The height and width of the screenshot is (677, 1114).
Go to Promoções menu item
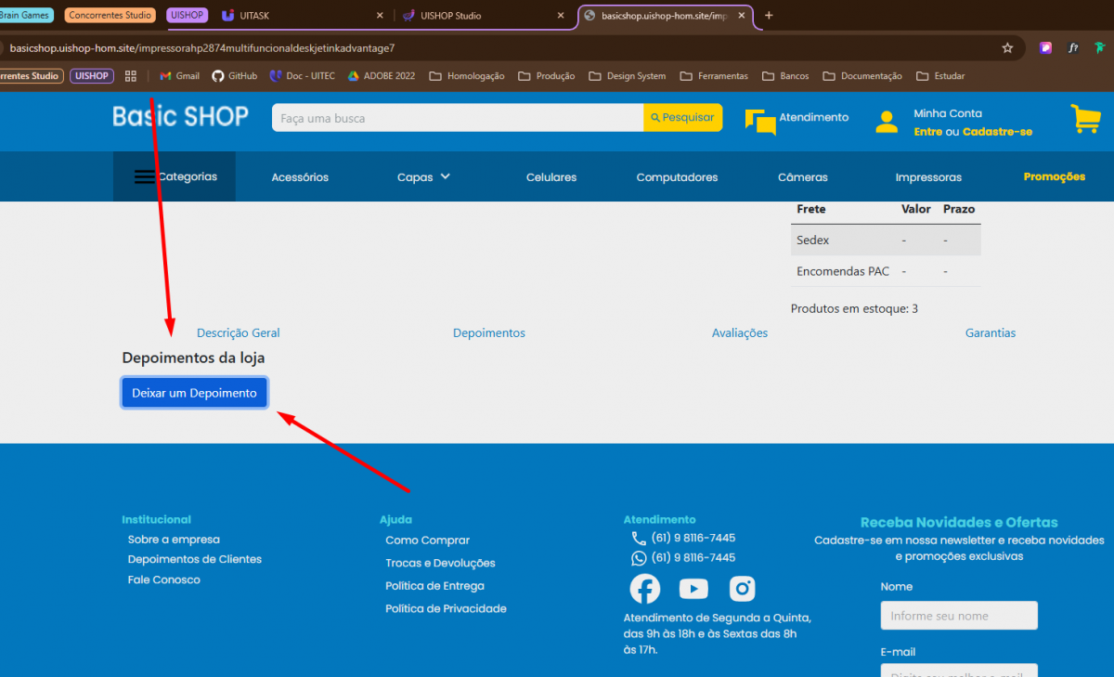pos(1054,176)
